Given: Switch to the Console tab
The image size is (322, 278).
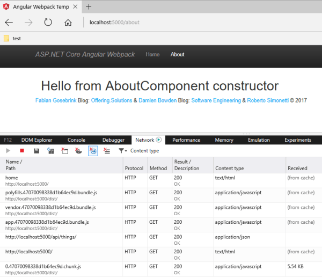Looking at the screenshot, I should tap(76, 140).
